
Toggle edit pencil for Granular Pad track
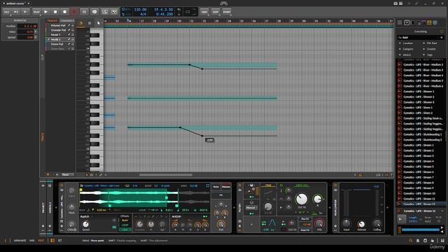coord(69,30)
